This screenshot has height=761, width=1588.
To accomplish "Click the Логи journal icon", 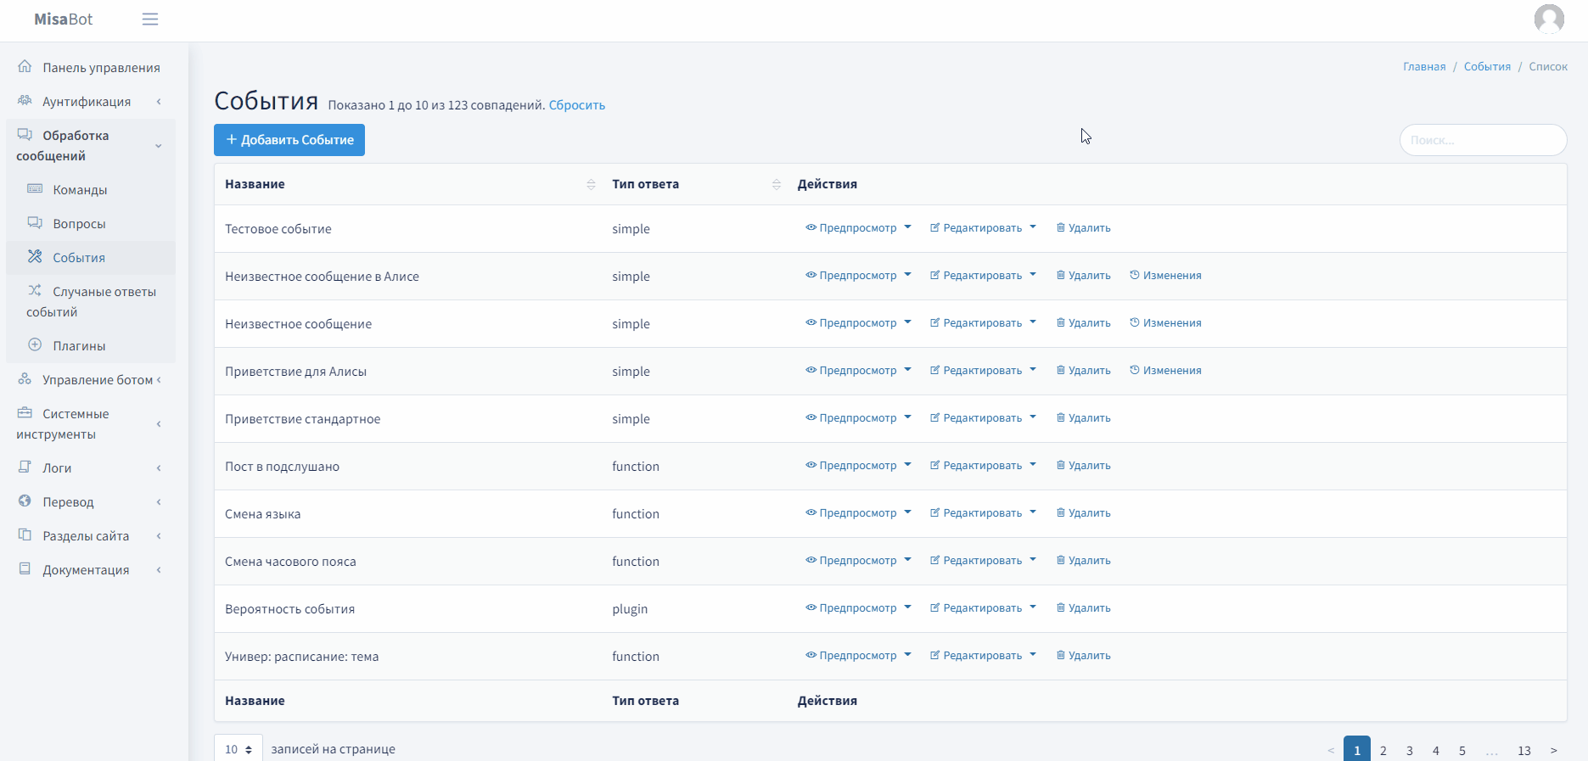I will click(x=25, y=467).
